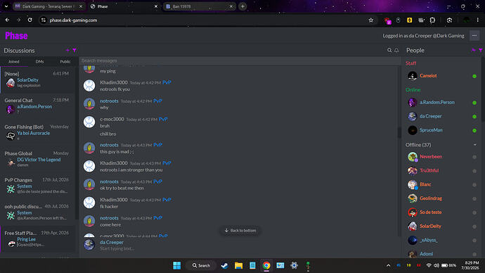Open the three-dot account menu

point(474,36)
